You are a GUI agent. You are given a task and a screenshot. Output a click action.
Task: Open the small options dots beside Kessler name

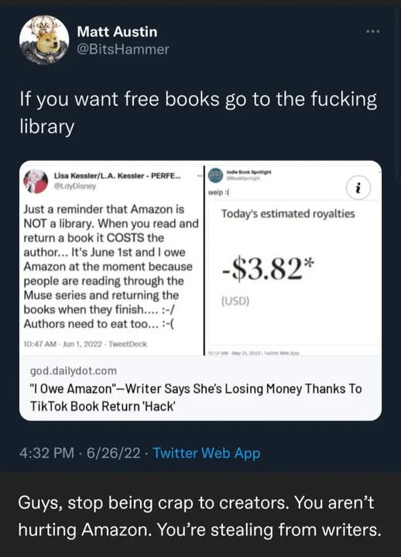pyautogui.click(x=200, y=176)
